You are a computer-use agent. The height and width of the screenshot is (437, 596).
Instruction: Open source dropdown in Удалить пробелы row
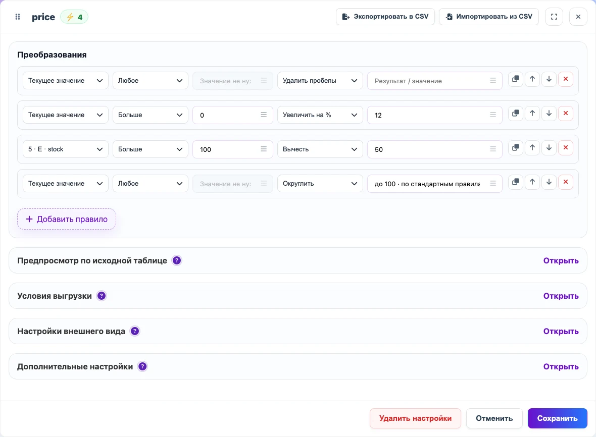[65, 81]
